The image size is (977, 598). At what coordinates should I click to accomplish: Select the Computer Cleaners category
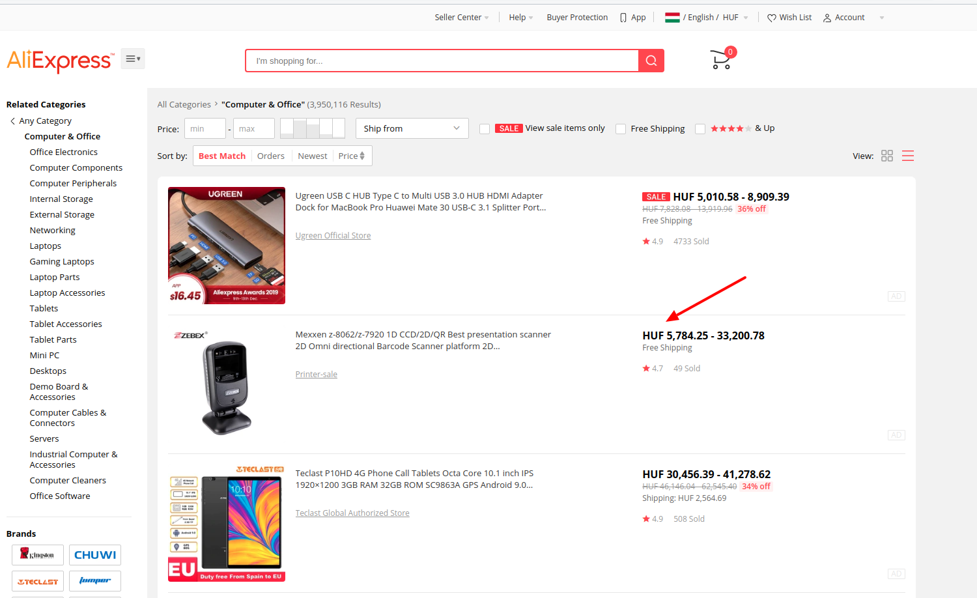tap(68, 481)
